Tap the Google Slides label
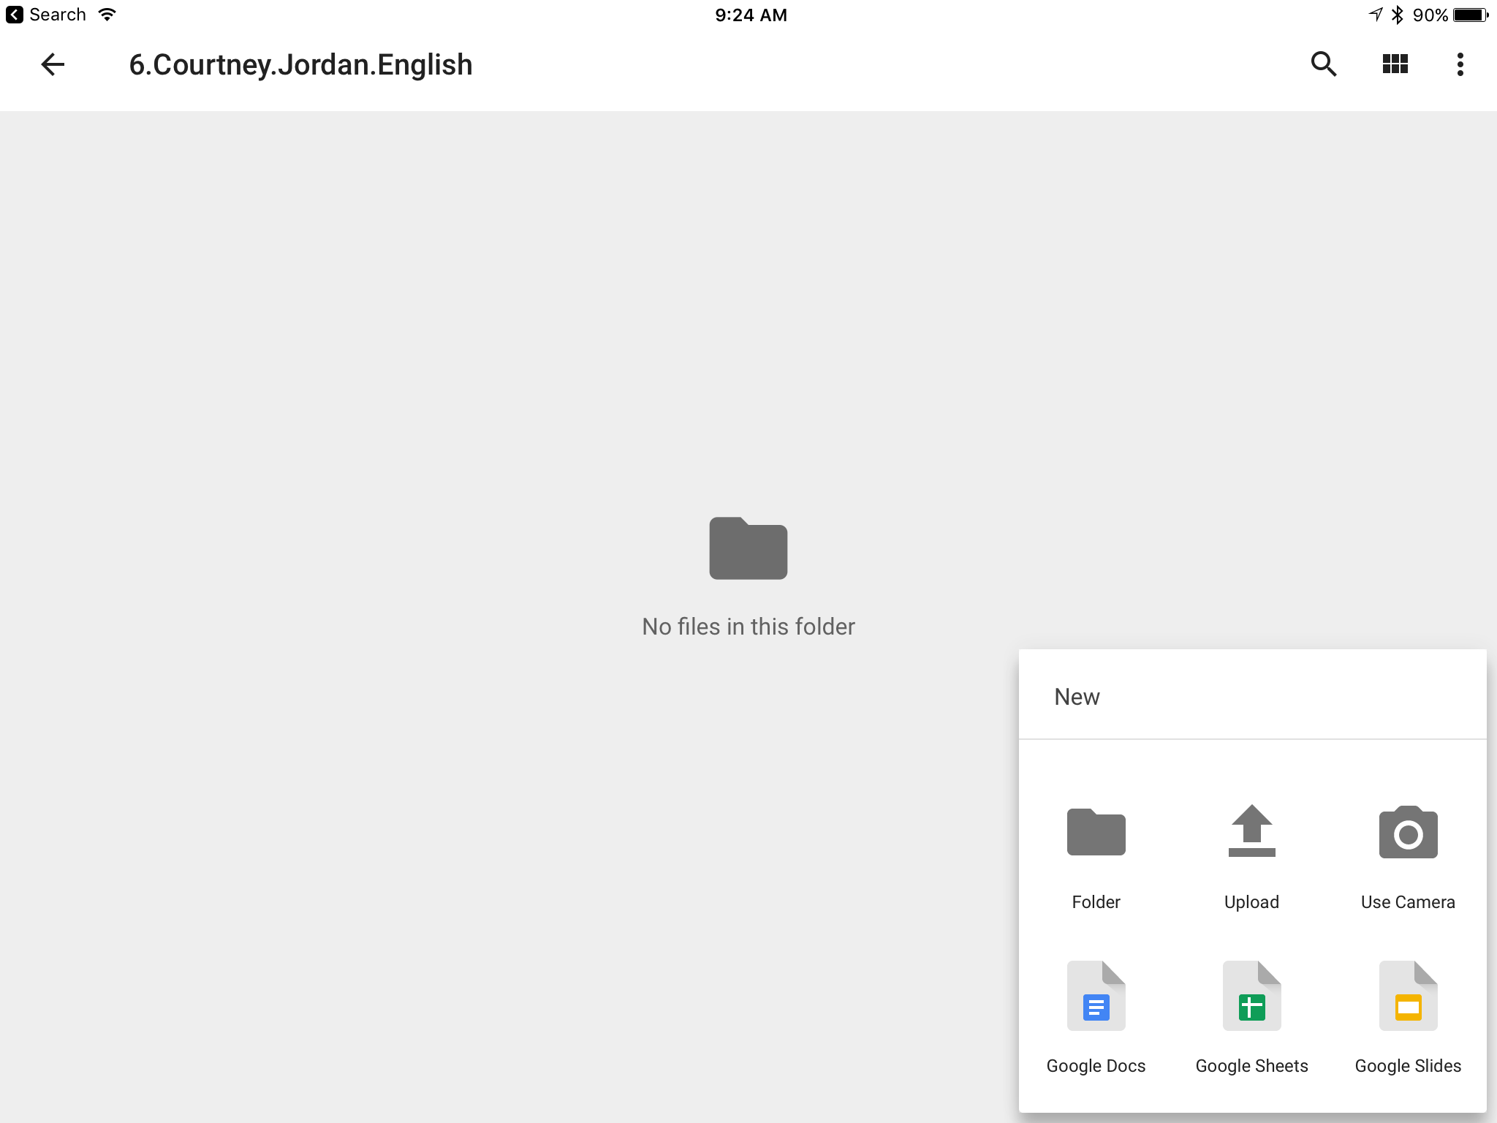This screenshot has width=1497, height=1123. point(1408,1066)
